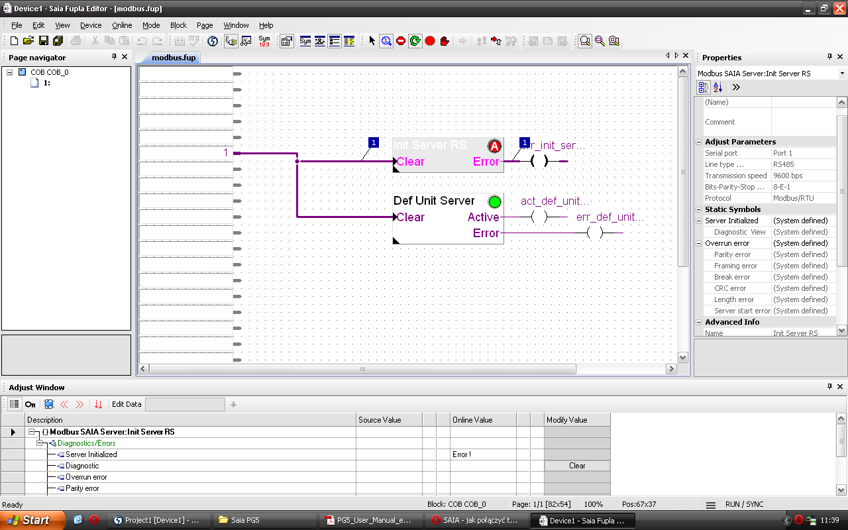Toggle the page navigator list toolbar button

pyautogui.click(x=335, y=41)
